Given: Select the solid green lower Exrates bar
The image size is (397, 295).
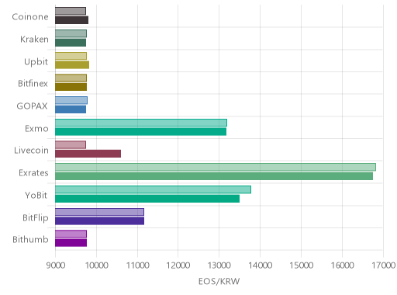Looking at the screenshot, I should 214,176.
